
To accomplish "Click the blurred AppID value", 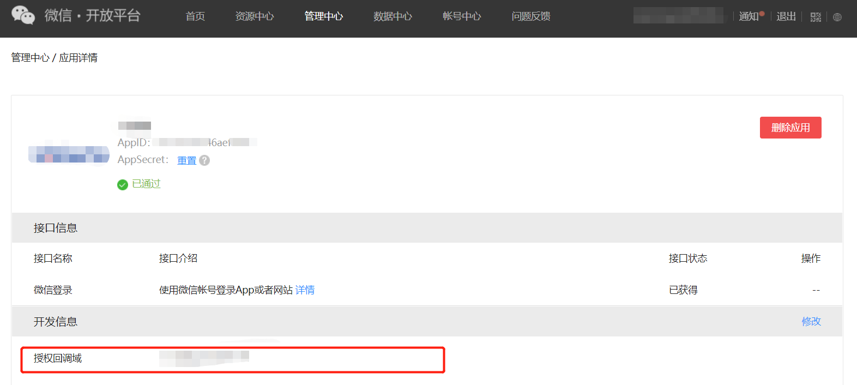I will [x=204, y=142].
